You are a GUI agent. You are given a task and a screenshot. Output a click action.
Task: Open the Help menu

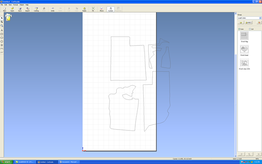27,5
